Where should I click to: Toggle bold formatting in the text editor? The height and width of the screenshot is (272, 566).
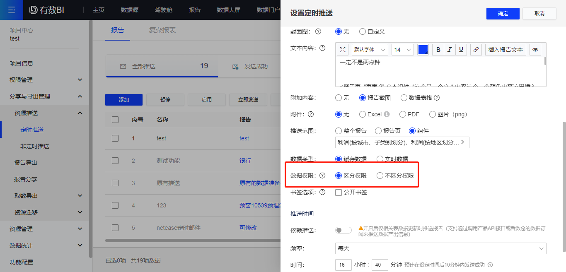tap(438, 49)
